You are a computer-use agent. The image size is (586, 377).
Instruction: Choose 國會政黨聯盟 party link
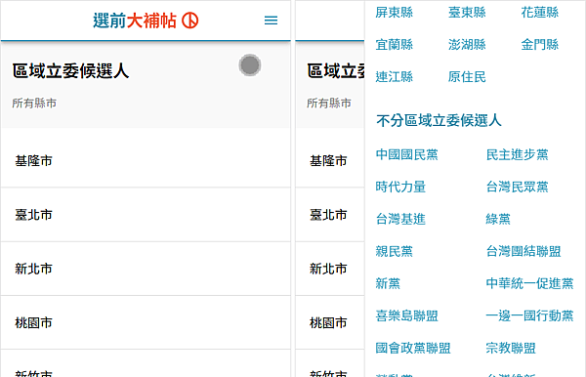tap(413, 348)
